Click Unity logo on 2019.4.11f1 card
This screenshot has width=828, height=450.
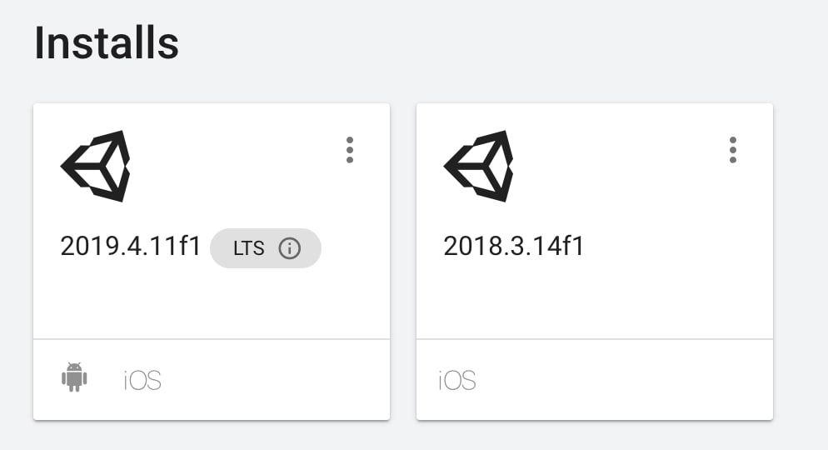pos(96,166)
